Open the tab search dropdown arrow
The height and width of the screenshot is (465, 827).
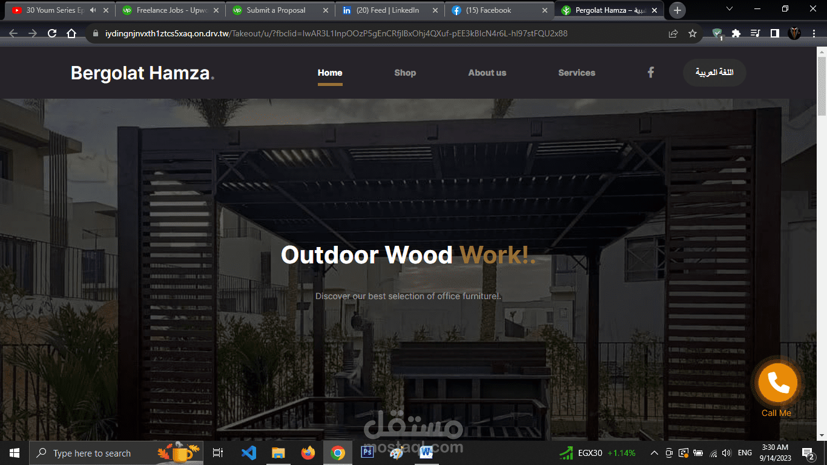[x=730, y=9]
